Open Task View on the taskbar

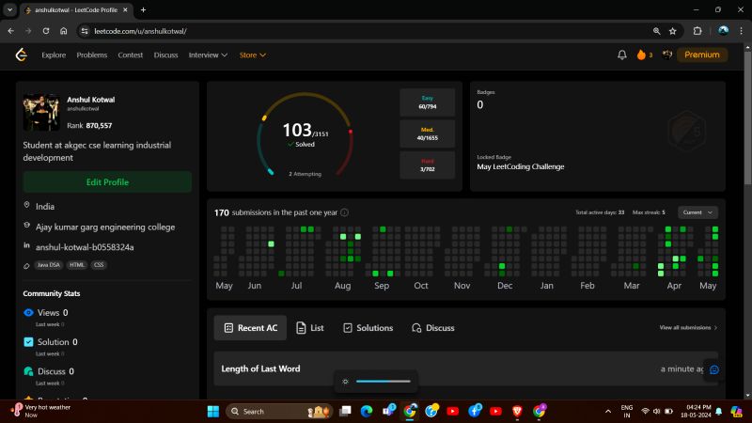(x=345, y=411)
